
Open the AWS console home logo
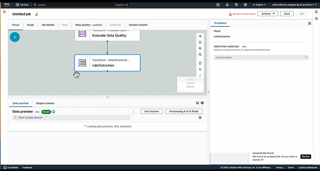click(x=7, y=5)
